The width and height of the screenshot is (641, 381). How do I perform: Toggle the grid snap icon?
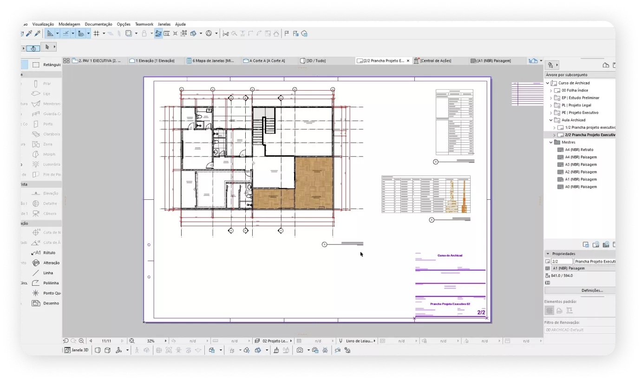[97, 33]
